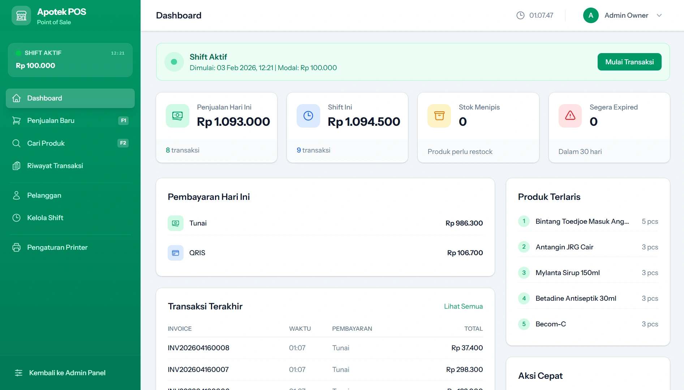684x390 pixels.
Task: Open Riwayat Transaksi menu item
Action: (x=70, y=166)
